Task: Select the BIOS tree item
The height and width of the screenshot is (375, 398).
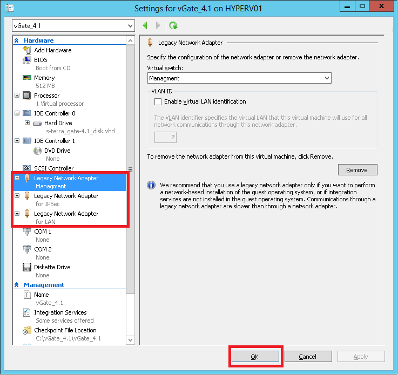Action: tap(41, 60)
